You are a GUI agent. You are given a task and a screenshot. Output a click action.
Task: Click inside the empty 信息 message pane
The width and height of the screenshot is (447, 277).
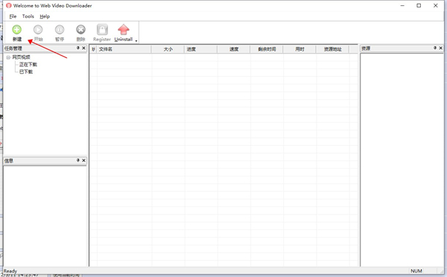45,216
